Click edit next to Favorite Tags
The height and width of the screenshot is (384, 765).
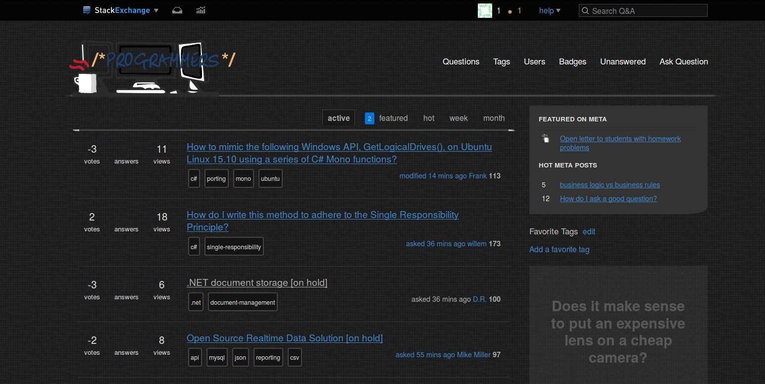[x=589, y=231]
